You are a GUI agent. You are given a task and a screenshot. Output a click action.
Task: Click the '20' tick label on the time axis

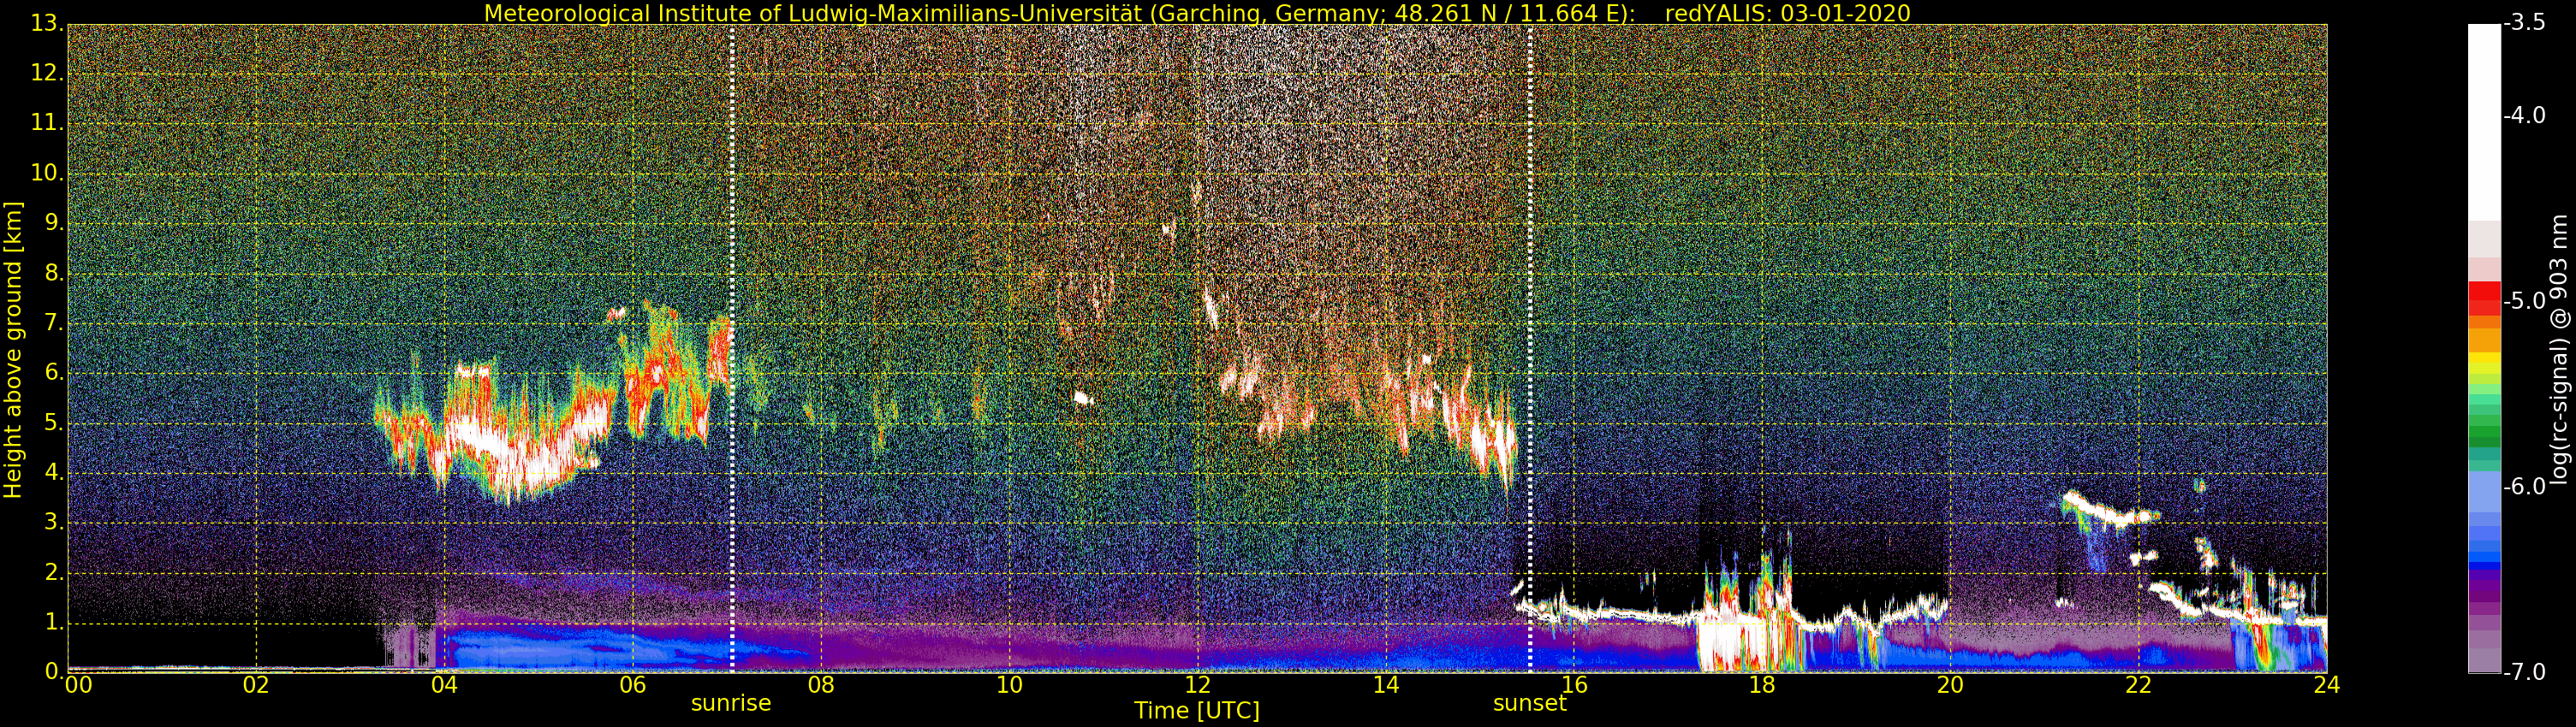click(1950, 685)
